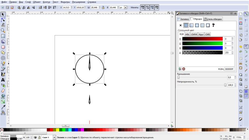Choose linear gradient paint button

(191, 25)
